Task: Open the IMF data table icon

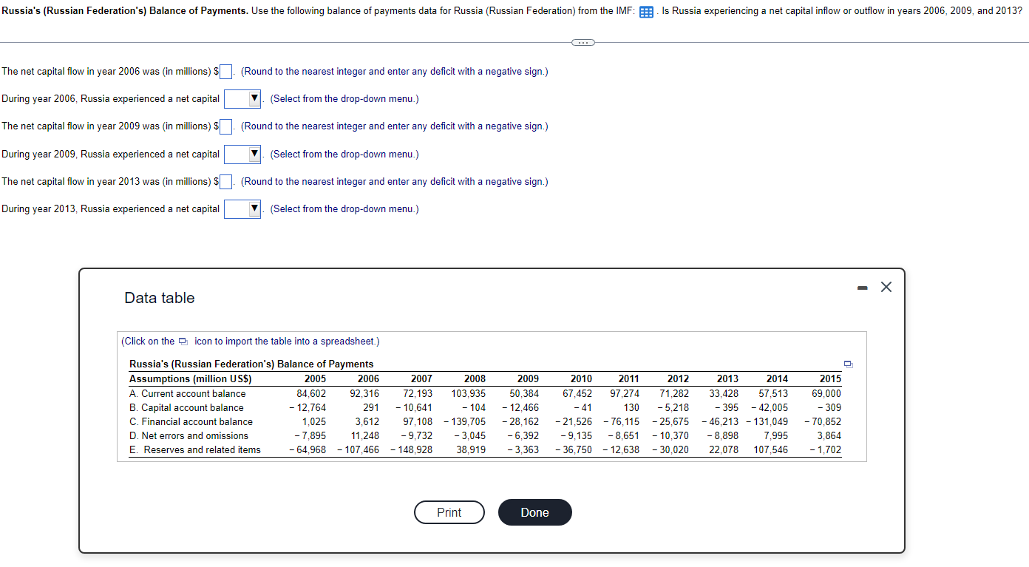Action: click(x=646, y=12)
